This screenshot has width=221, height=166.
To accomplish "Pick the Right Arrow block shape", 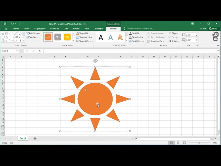I will click(x=17, y=37).
